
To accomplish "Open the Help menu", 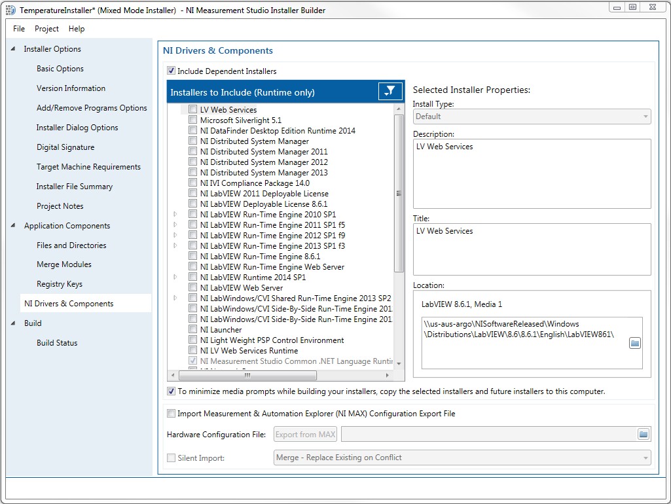I will pyautogui.click(x=76, y=28).
